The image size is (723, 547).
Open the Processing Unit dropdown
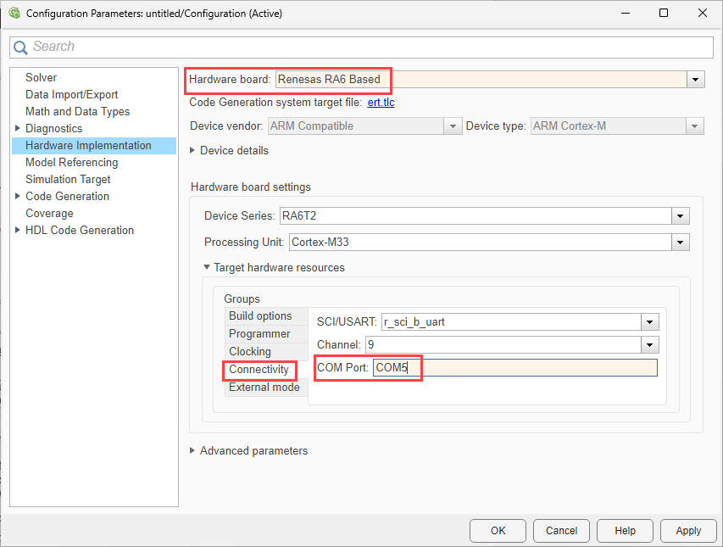click(x=680, y=243)
